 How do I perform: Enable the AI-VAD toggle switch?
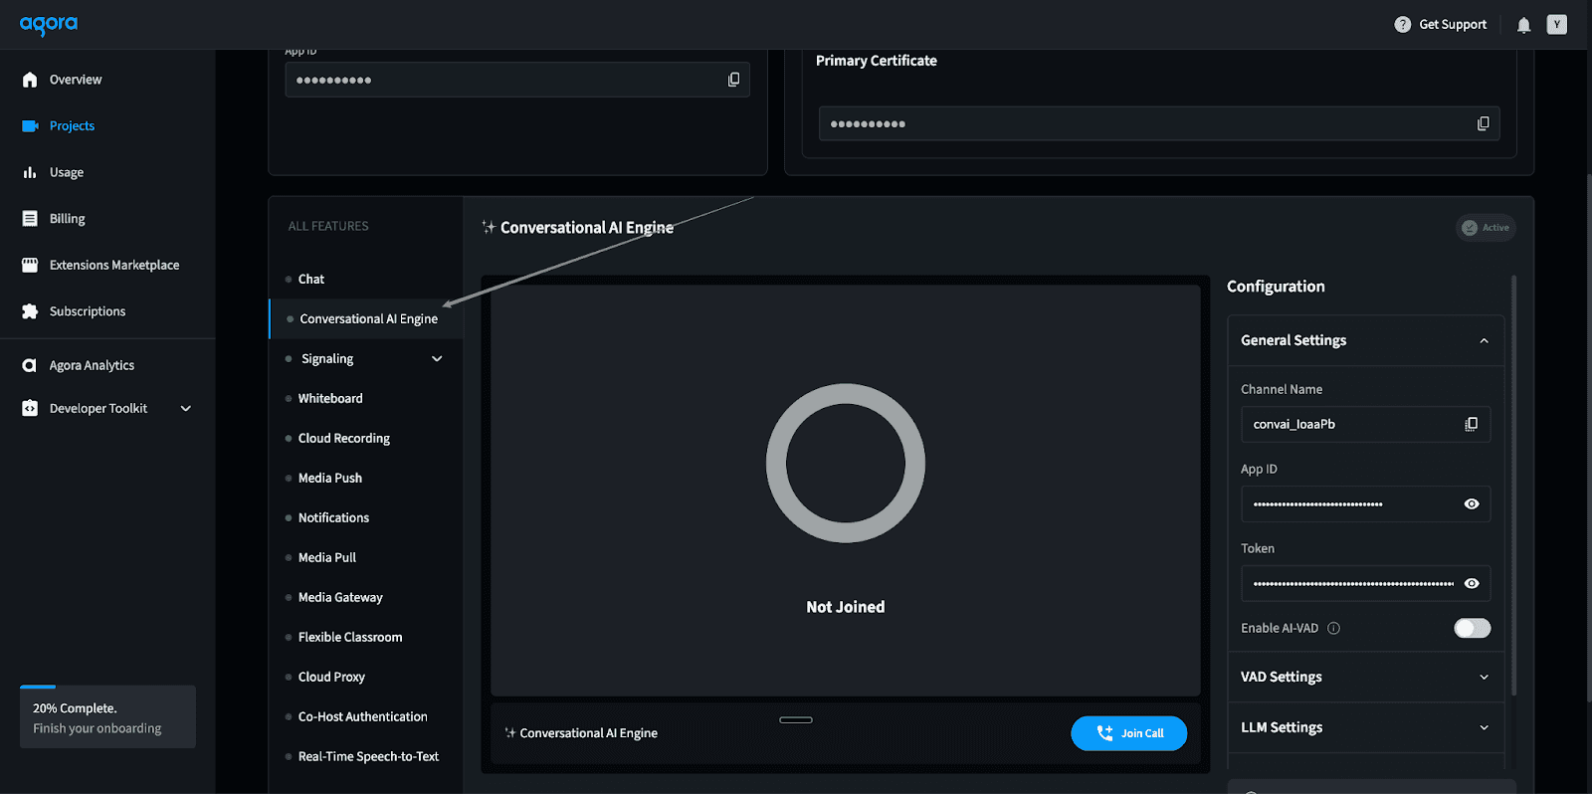click(x=1472, y=628)
